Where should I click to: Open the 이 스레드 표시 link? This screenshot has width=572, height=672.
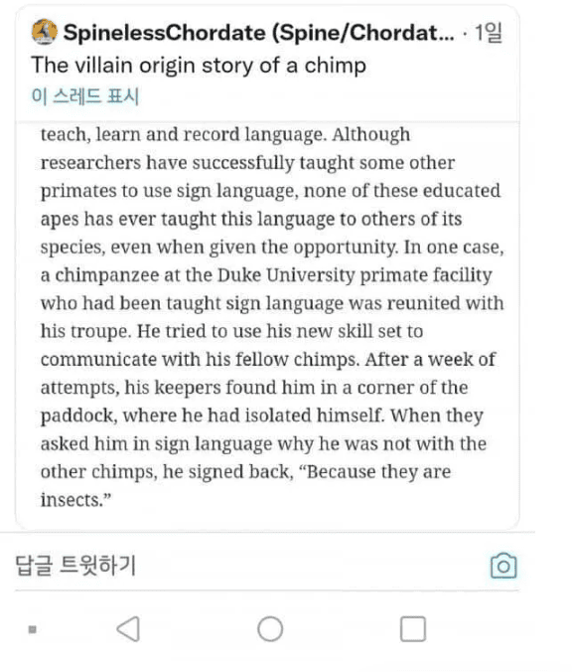click(85, 95)
